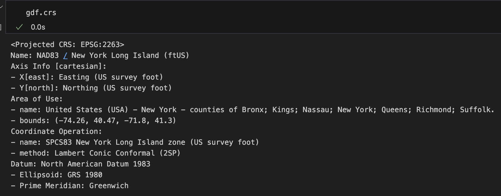501x196 pixels.
Task: Click the Coordinate Operation heading
Action: 56,131
